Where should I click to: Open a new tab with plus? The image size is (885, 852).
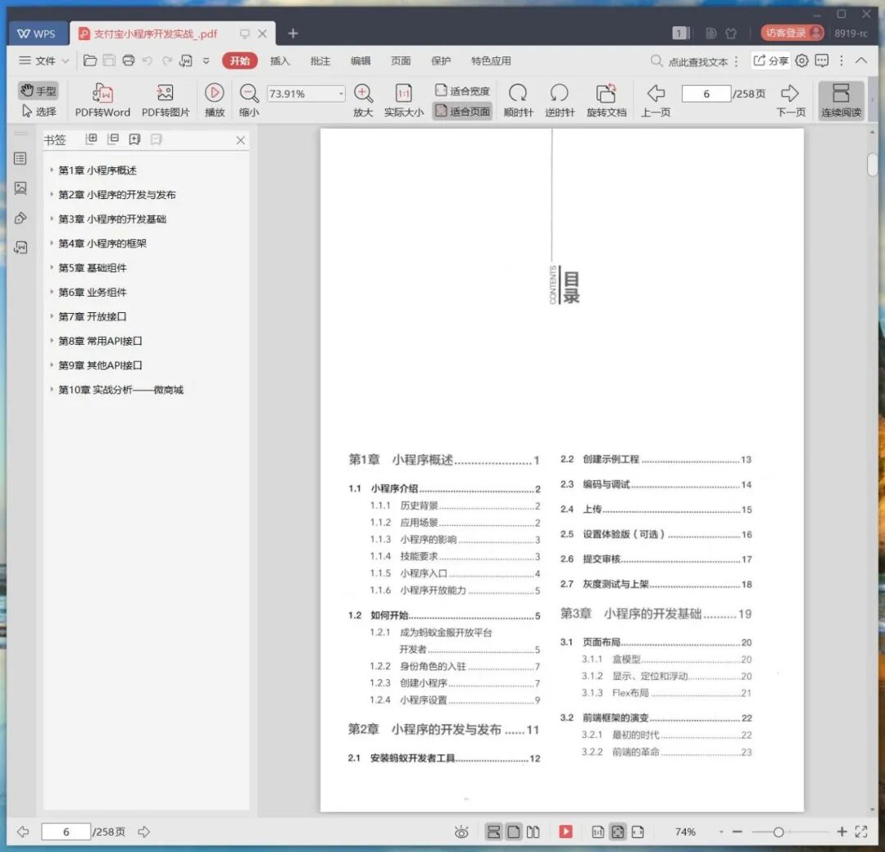293,34
